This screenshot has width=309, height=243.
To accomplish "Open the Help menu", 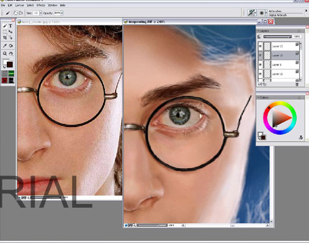I will click(63, 5).
